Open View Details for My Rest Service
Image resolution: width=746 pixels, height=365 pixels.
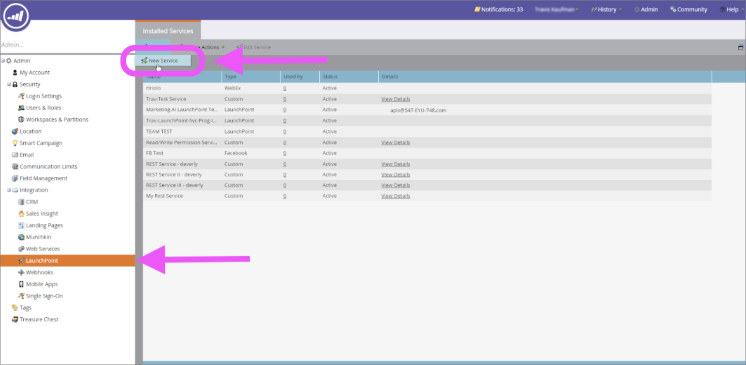[395, 196]
